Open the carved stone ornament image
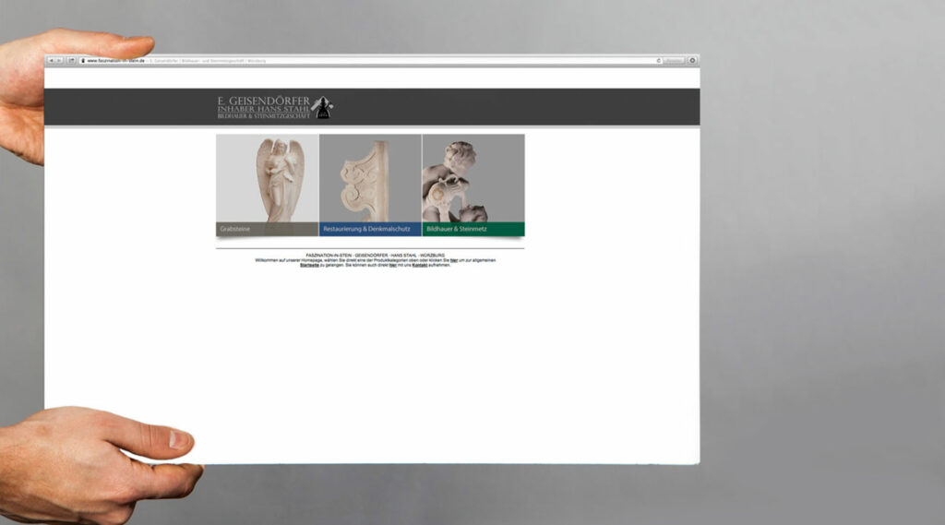Viewport: 945px width, 525px height. (370, 178)
